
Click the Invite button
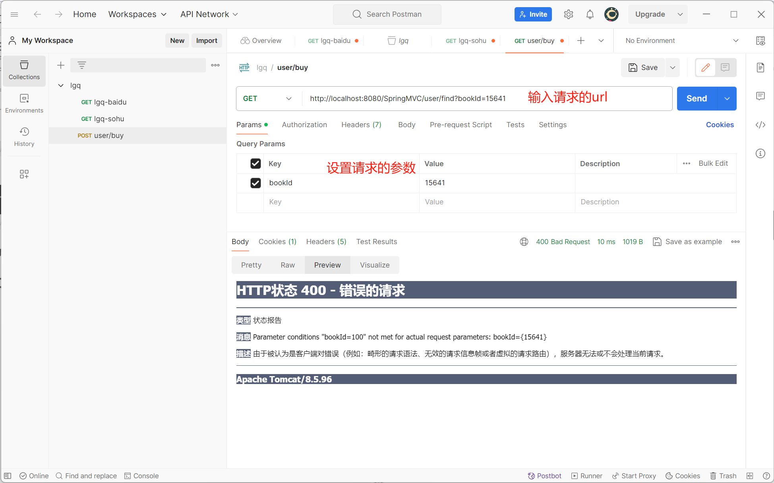[x=533, y=14]
